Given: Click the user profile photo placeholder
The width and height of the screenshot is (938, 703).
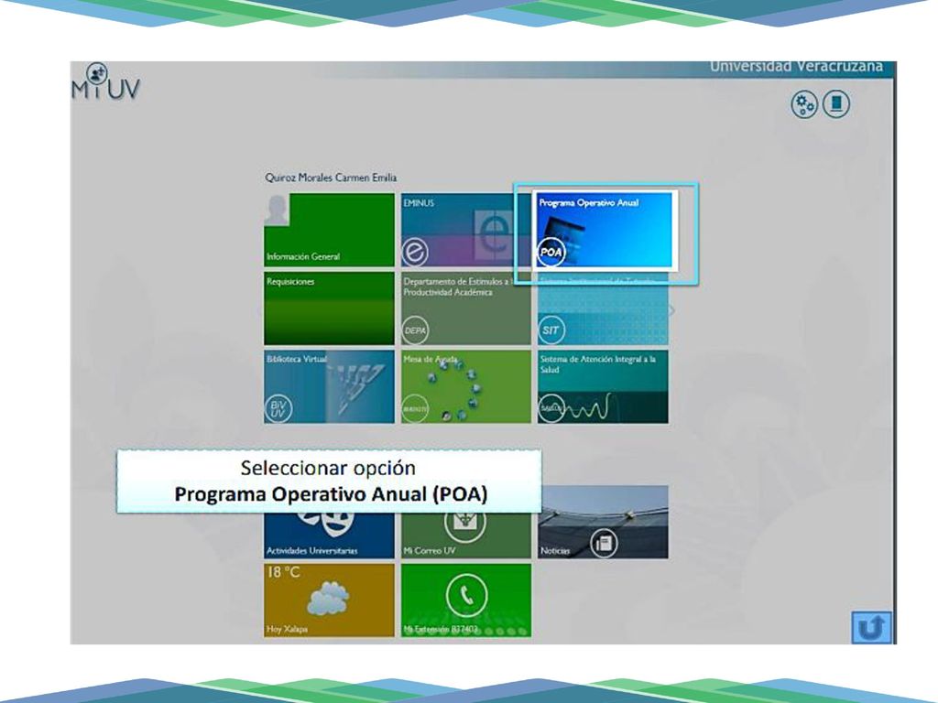Looking at the screenshot, I should click(277, 210).
